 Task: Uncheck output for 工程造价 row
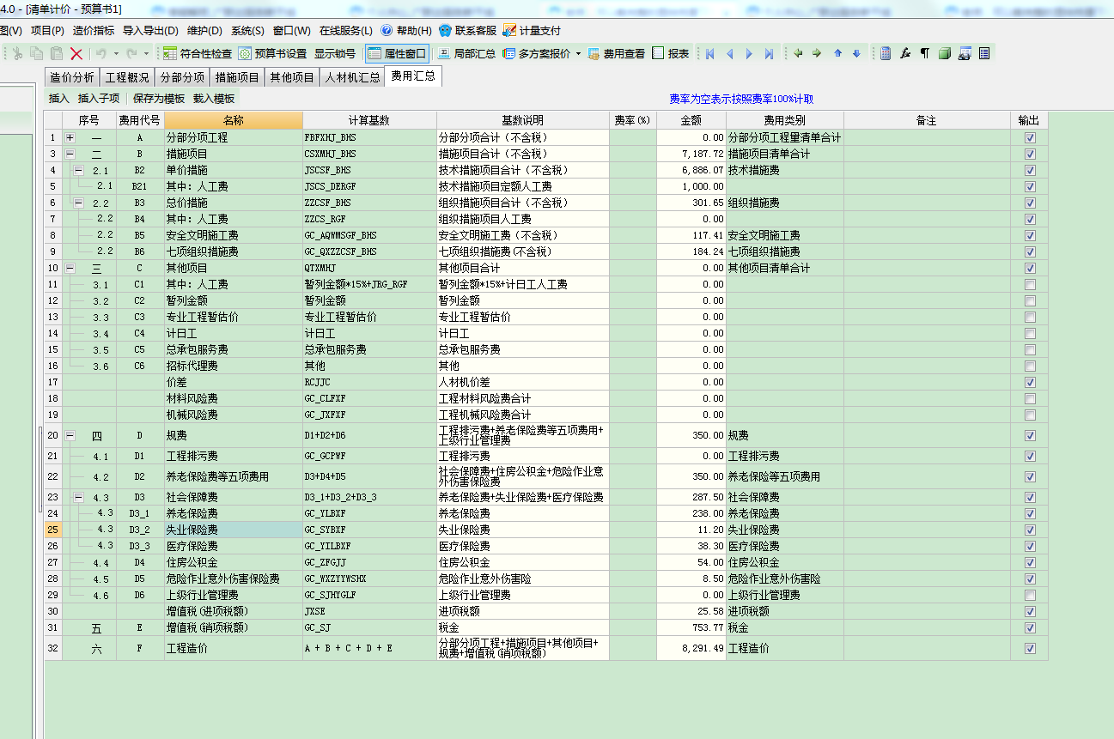click(1030, 648)
